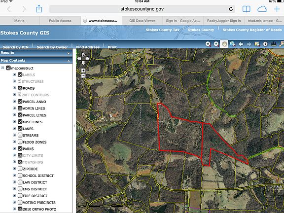This screenshot has height=213, width=284.
Task: Activate the pan hand tool
Action: point(224,44)
